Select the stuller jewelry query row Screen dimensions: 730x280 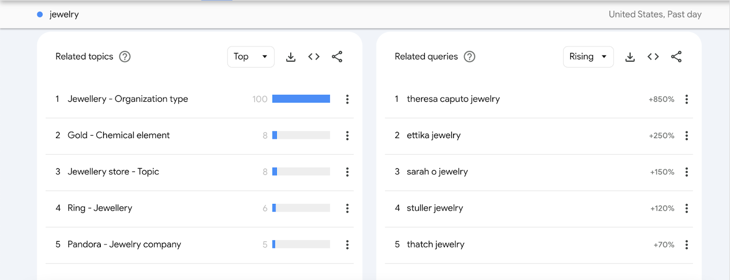click(435, 208)
